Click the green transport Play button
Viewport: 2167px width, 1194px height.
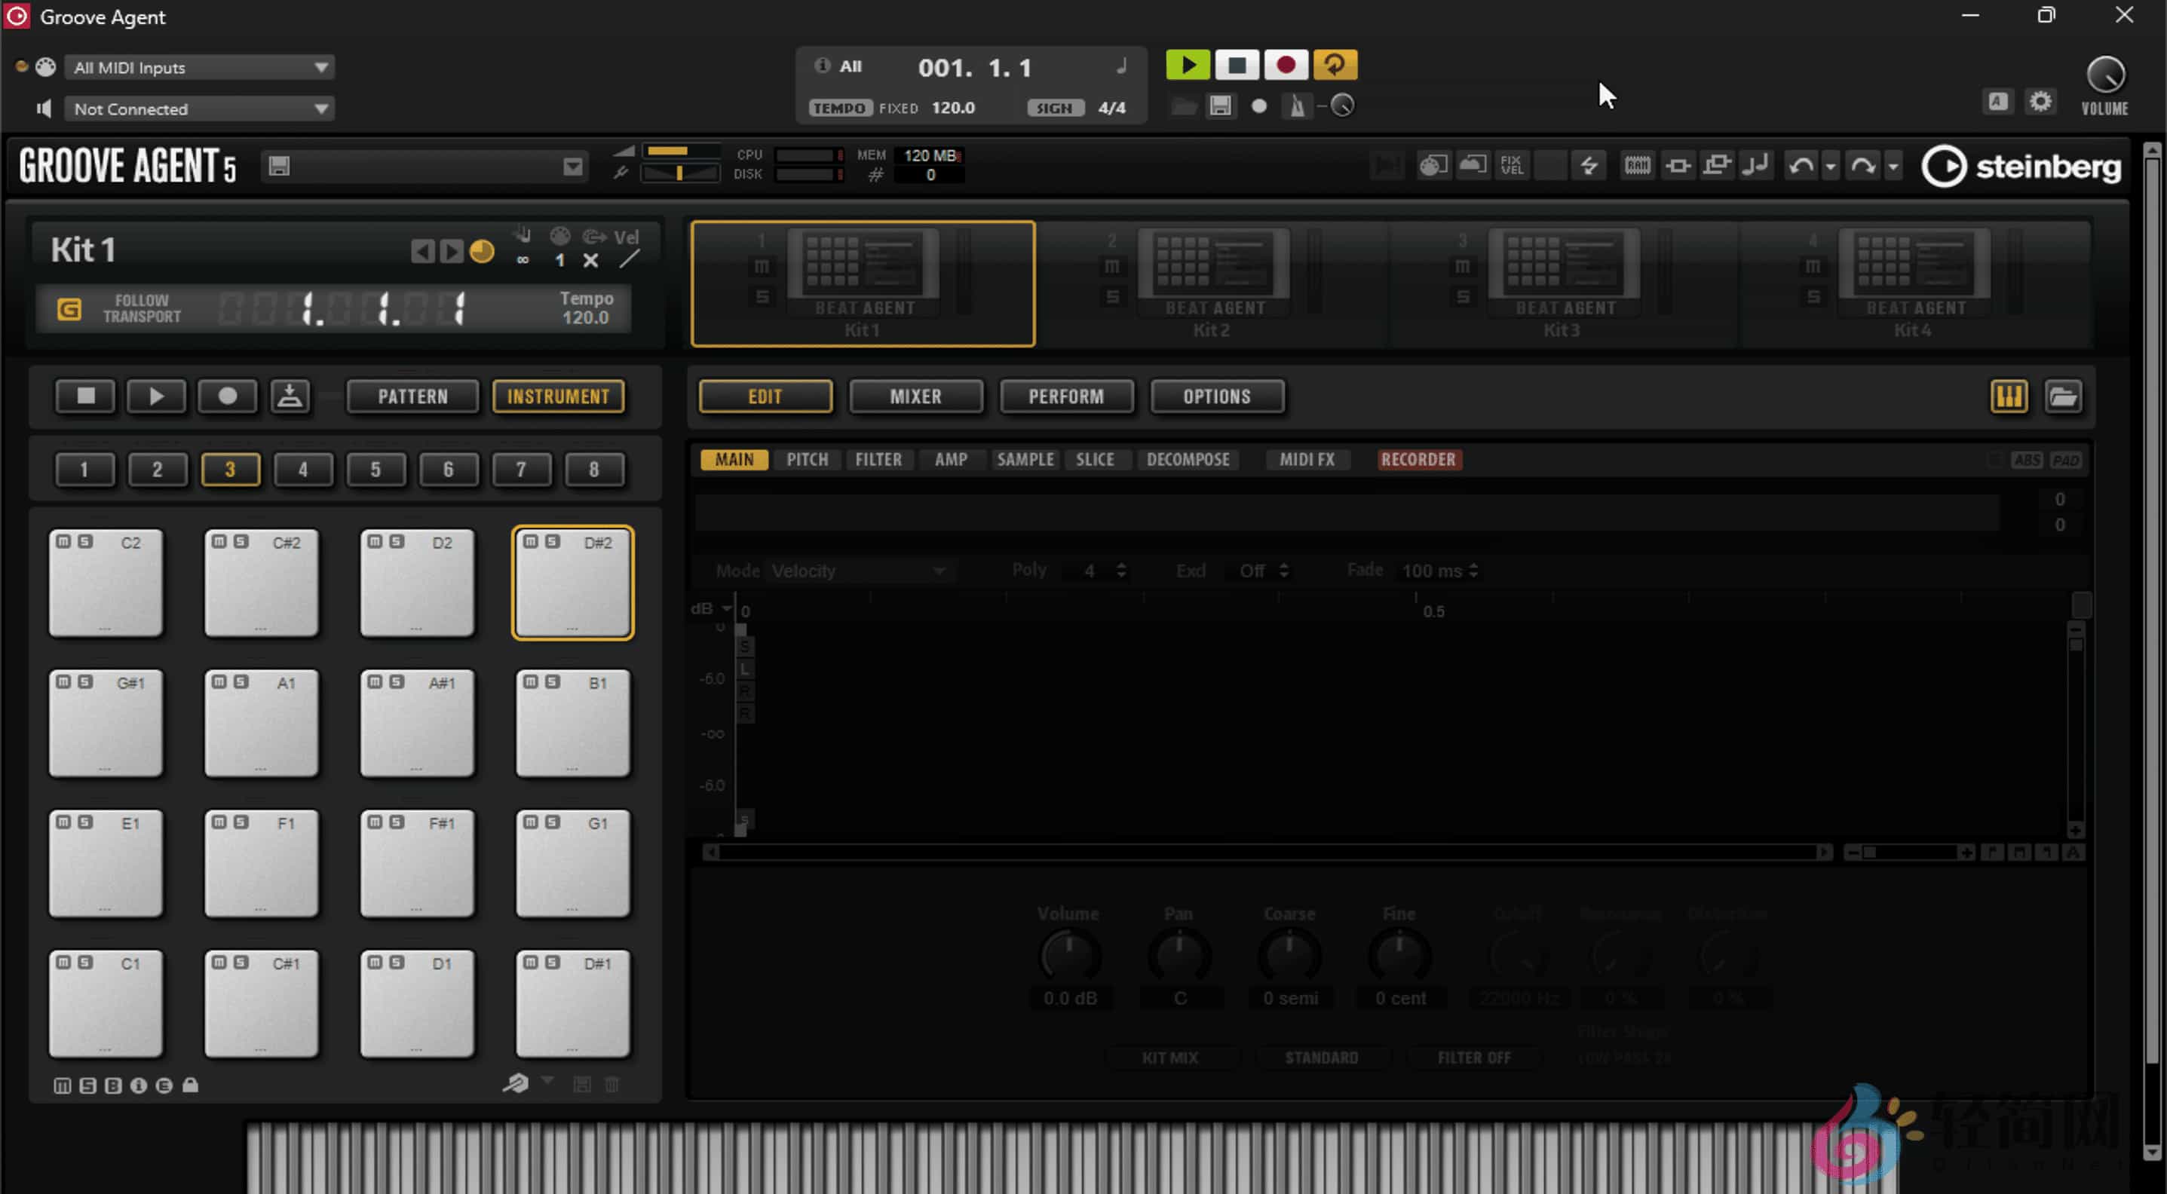coord(1187,65)
